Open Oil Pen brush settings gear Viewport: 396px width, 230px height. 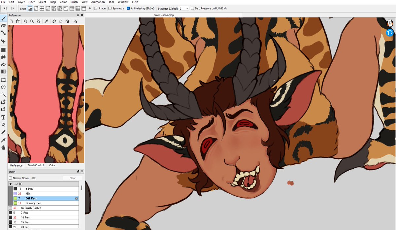[77, 198]
